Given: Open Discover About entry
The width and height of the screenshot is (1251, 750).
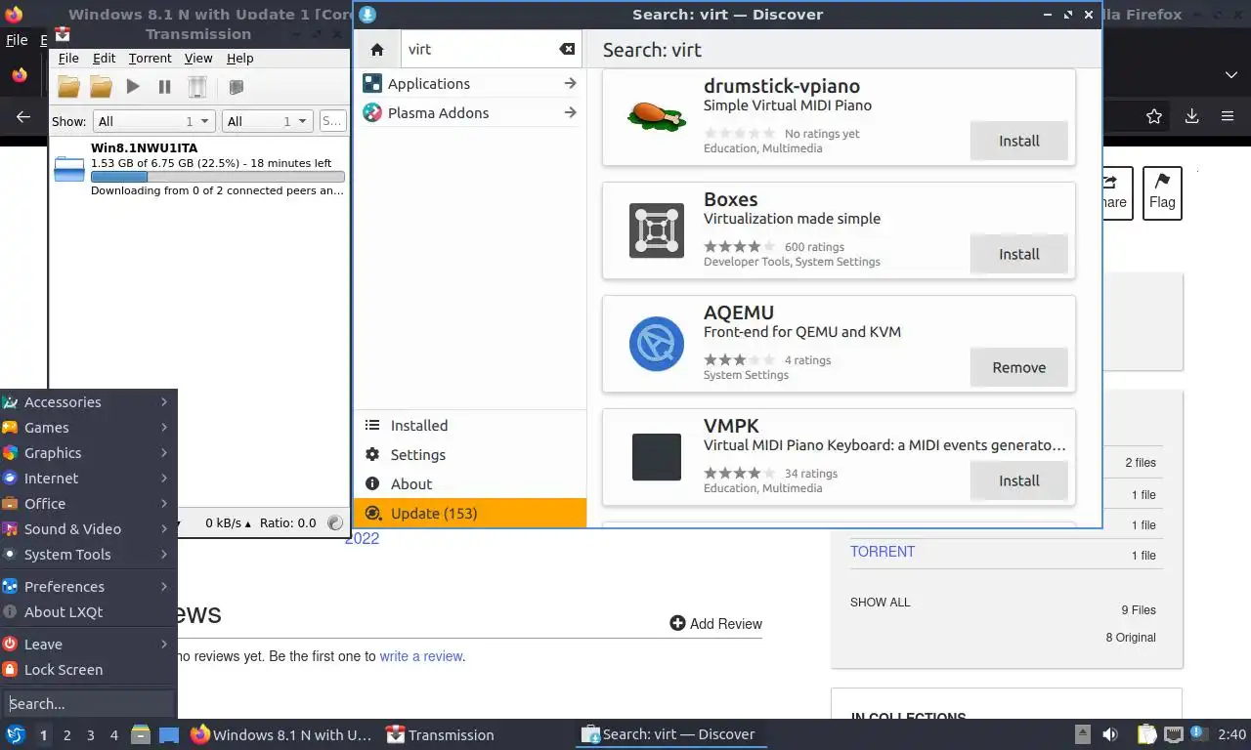Looking at the screenshot, I should pos(470,484).
